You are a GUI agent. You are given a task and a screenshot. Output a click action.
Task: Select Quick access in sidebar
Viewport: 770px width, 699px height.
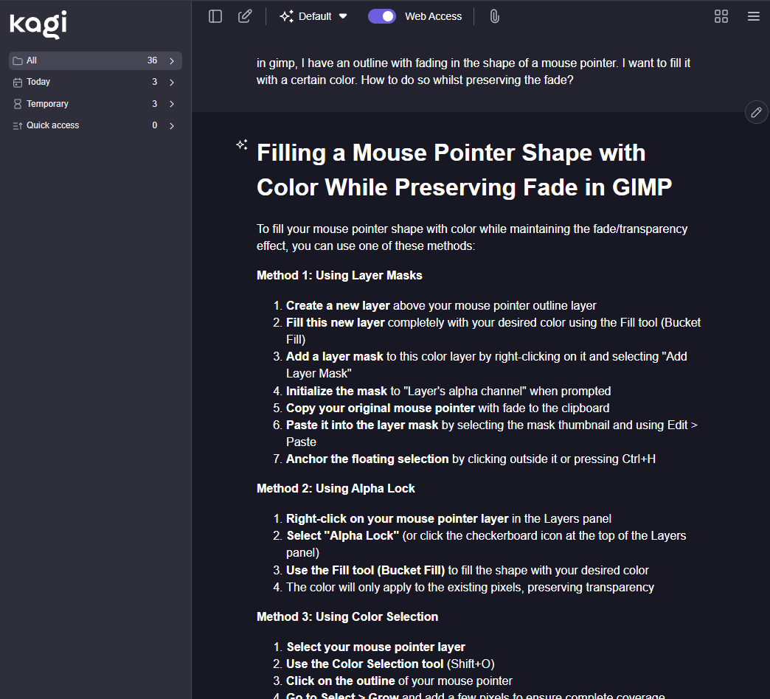[52, 125]
